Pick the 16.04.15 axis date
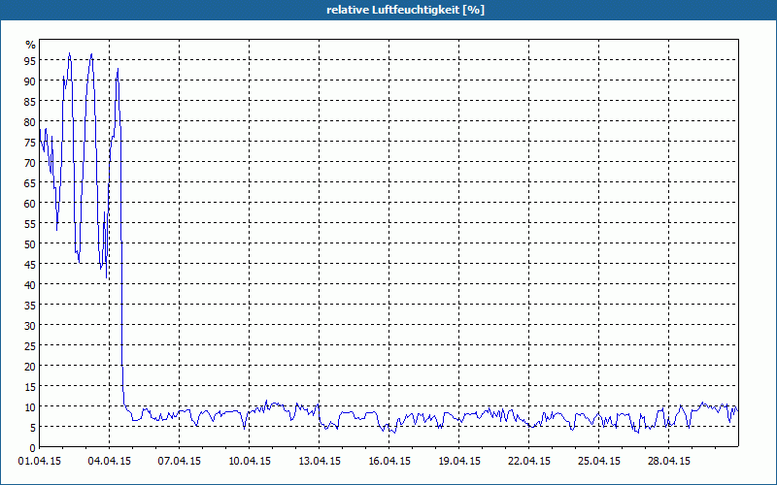This screenshot has height=485, width=777. pos(389,462)
